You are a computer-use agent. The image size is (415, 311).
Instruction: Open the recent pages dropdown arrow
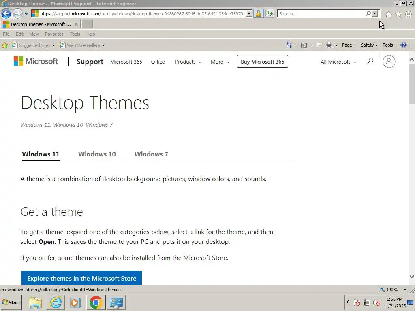[26, 14]
